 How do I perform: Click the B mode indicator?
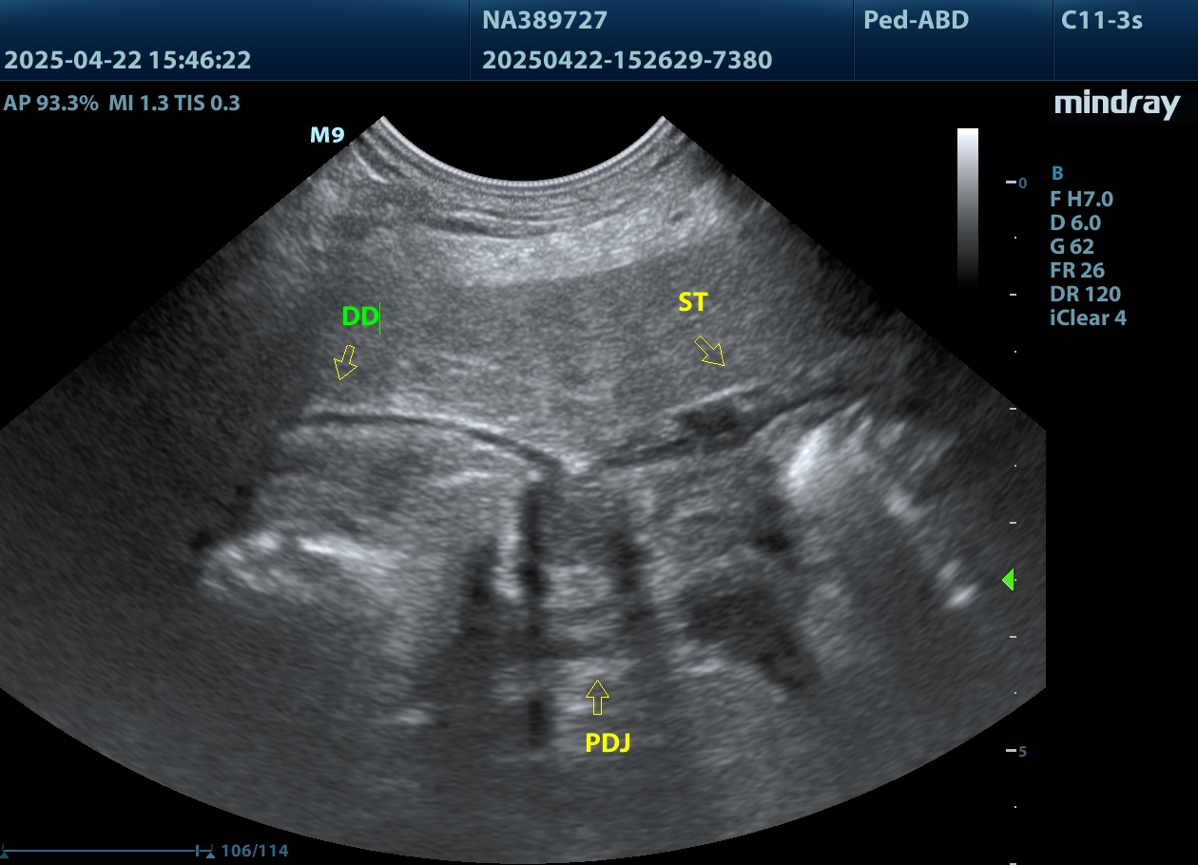(x=1056, y=174)
